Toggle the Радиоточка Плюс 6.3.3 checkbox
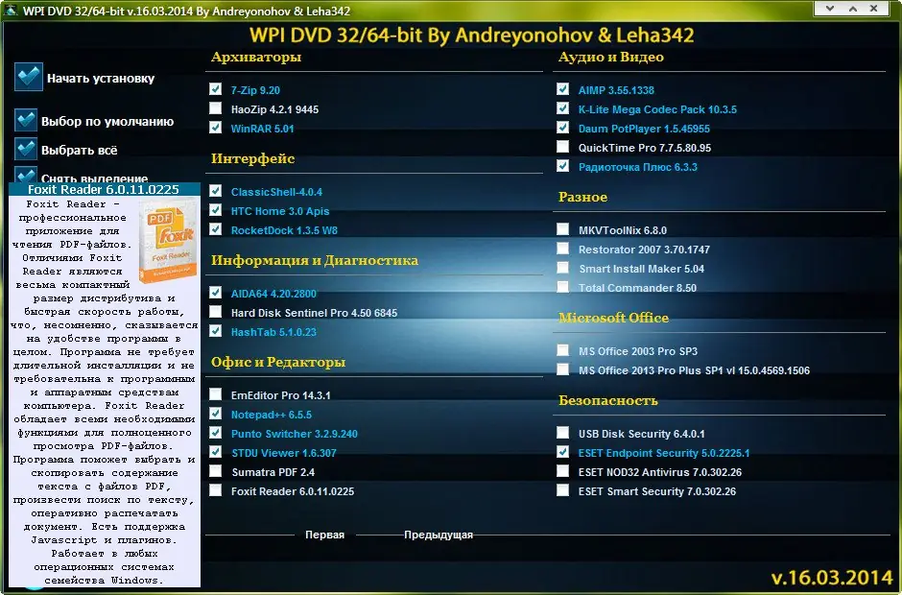Screen dimensions: 902x595 pyautogui.click(x=562, y=166)
